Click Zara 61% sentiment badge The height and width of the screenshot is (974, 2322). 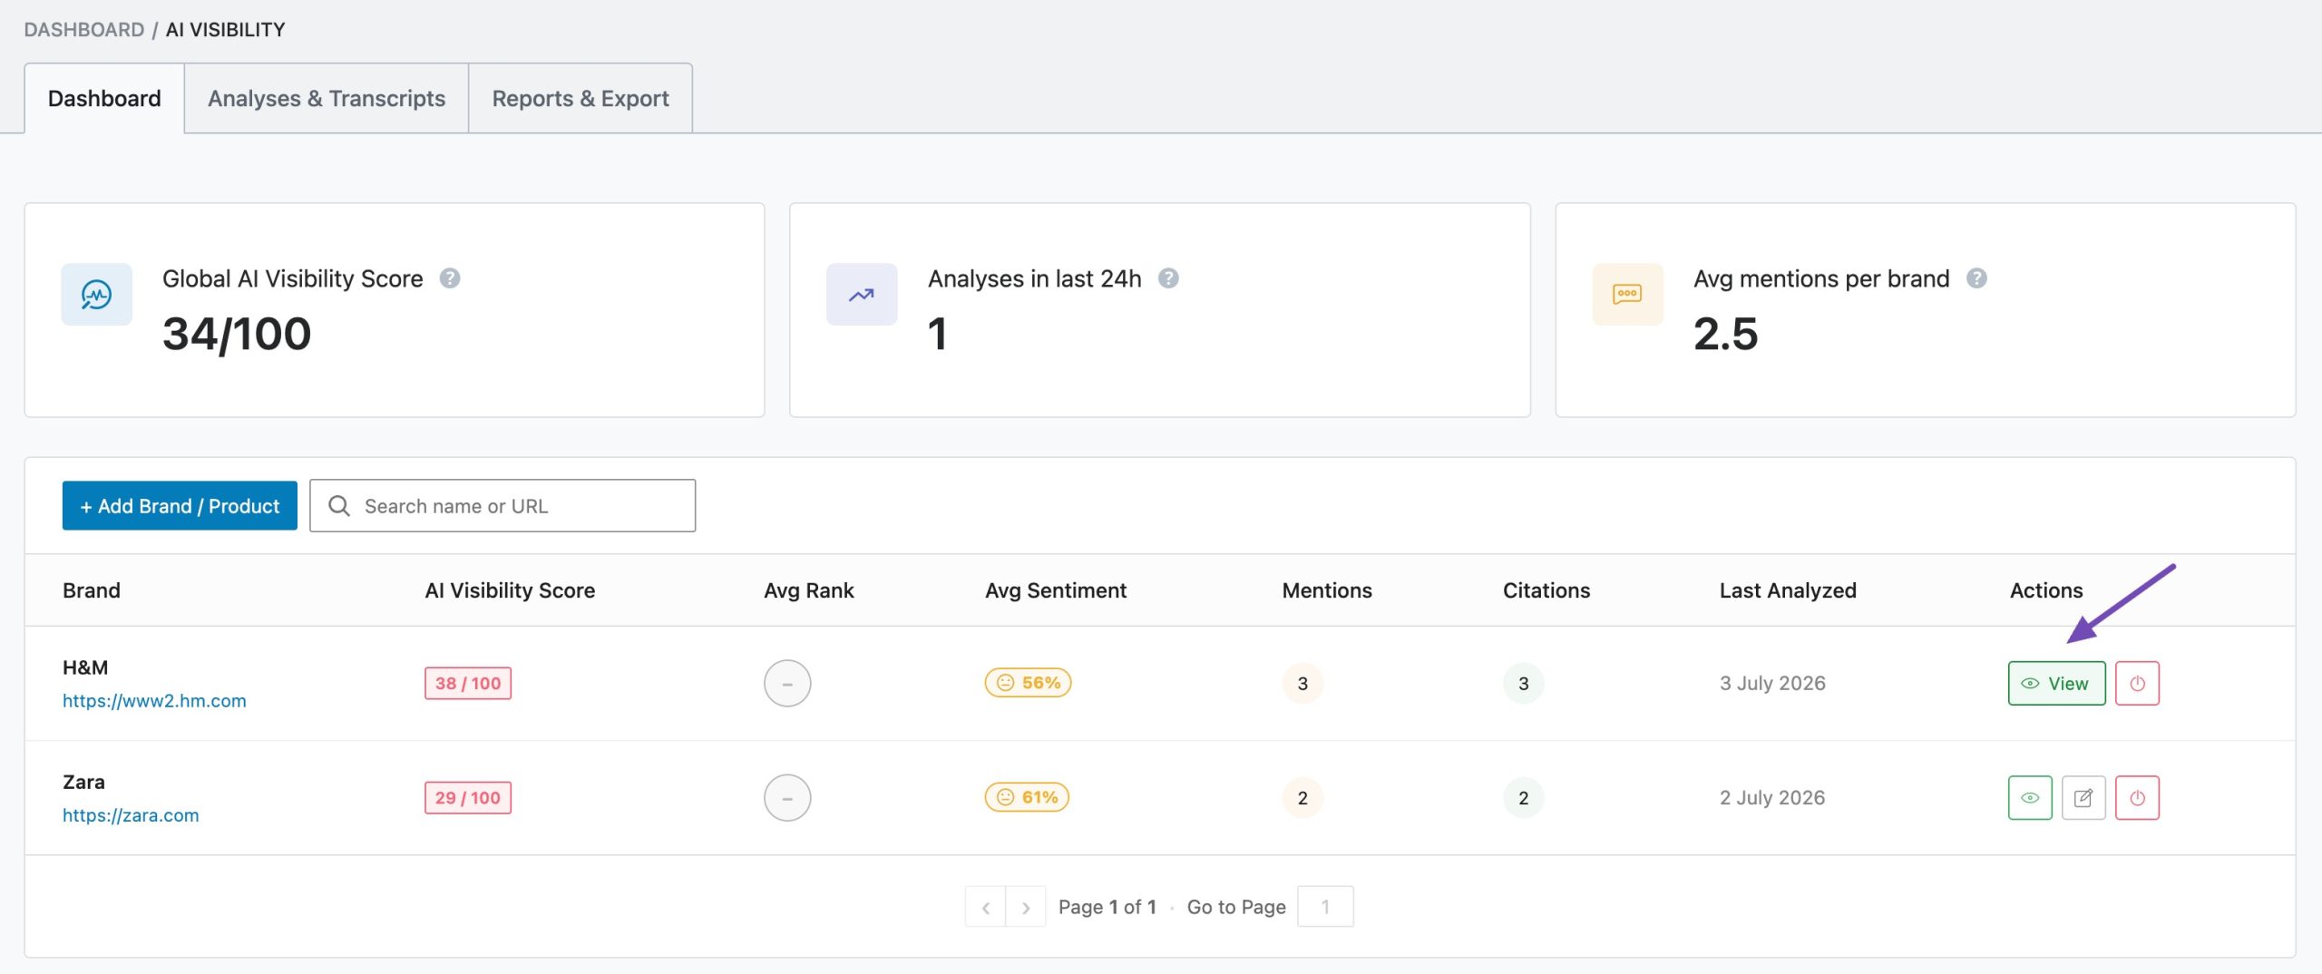point(1027,797)
